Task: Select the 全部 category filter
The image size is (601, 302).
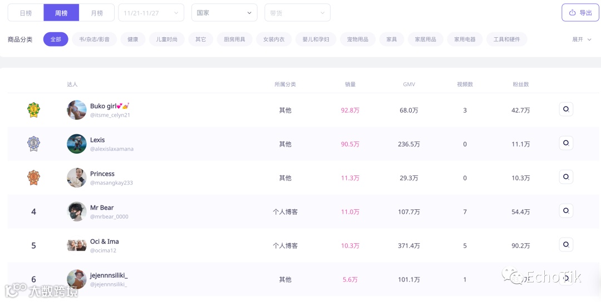Action: [56, 39]
